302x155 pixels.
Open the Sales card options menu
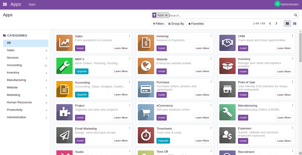coord(130,36)
